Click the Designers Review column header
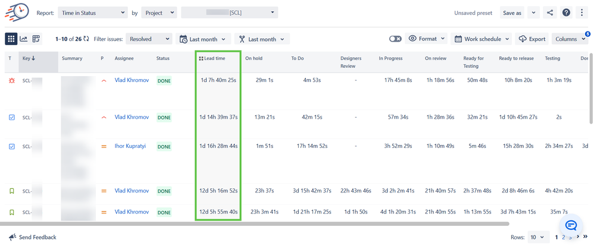Screen dimensions: 594x246 [351, 62]
